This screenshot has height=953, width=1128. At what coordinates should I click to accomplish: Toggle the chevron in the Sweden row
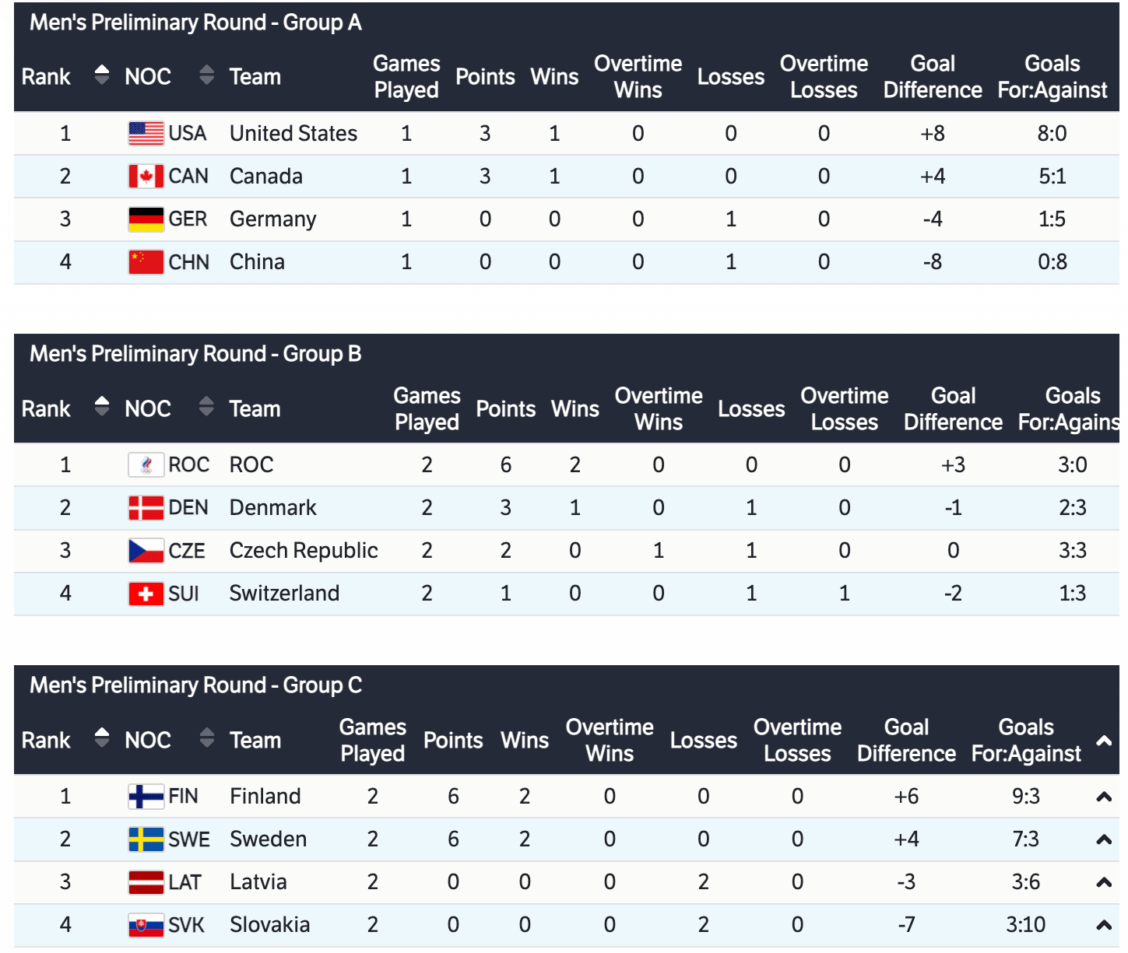tap(1103, 839)
